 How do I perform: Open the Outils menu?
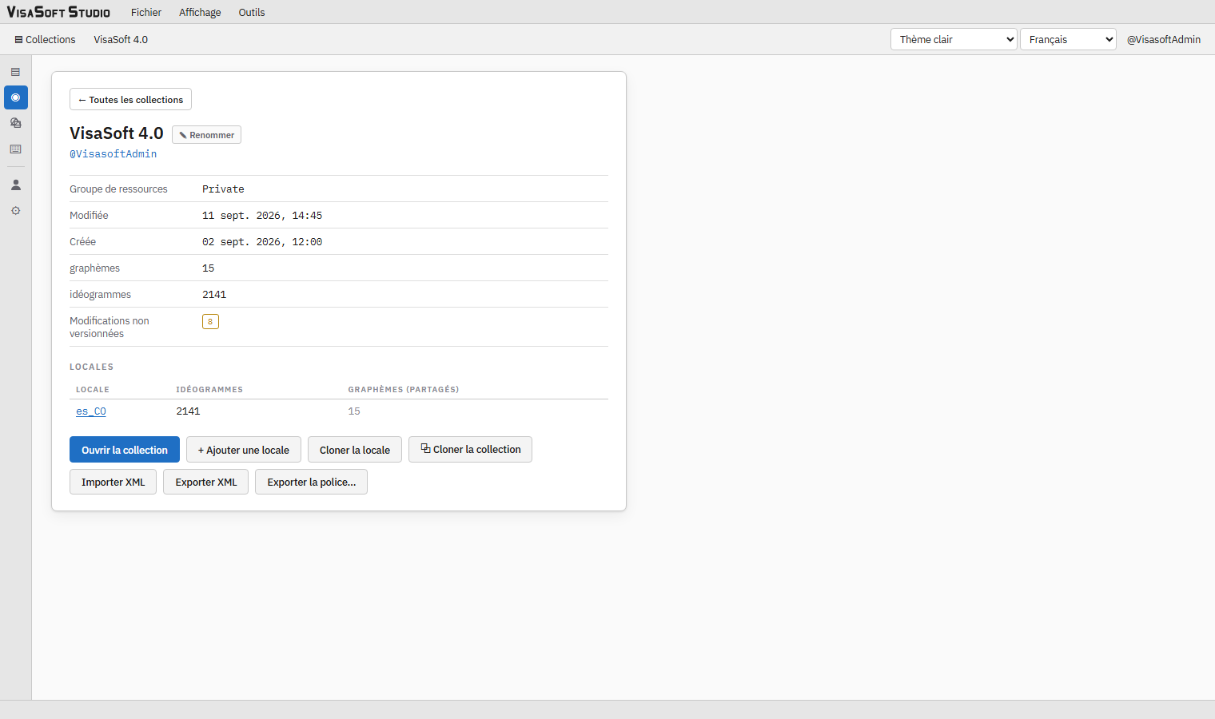pyautogui.click(x=252, y=12)
